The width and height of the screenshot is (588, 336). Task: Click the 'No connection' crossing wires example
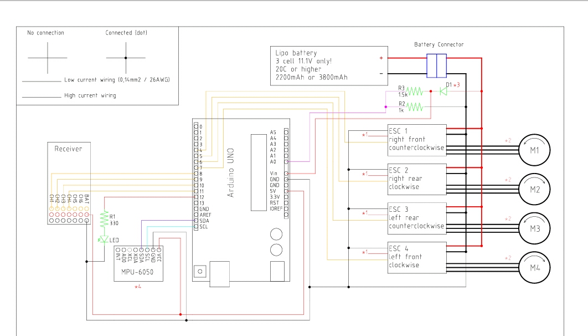click(48, 58)
